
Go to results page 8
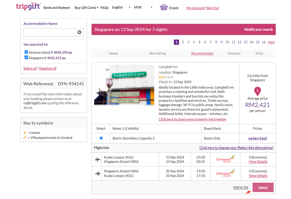216,42
